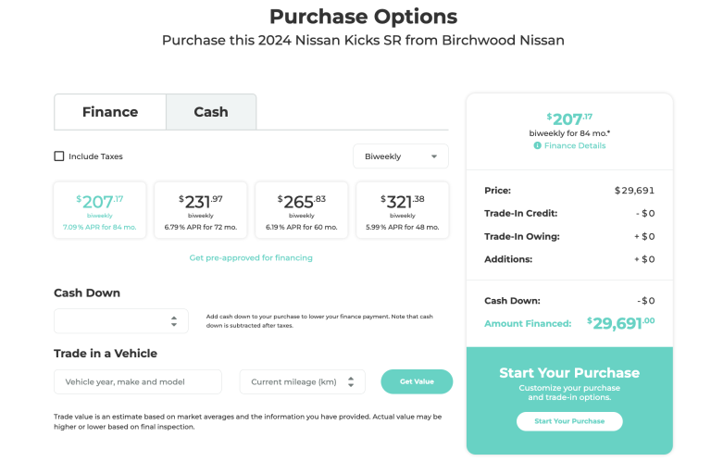Focus the Vehicle year, make and model field
The height and width of the screenshot is (474, 711).
(138, 381)
